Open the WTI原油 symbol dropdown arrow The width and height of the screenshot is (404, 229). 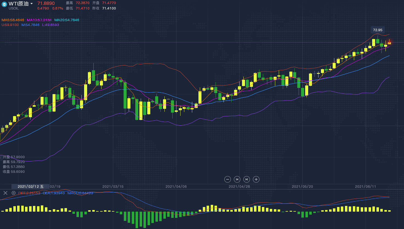(x=32, y=4)
